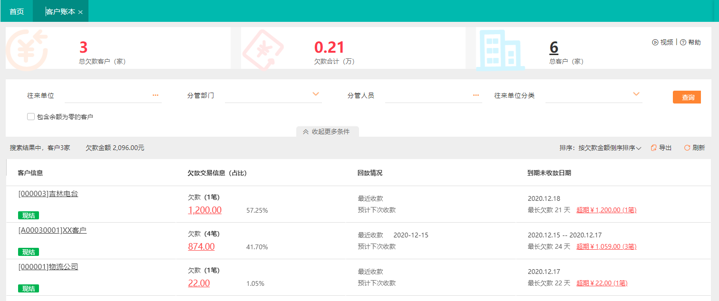Image resolution: width=719 pixels, height=301 pixels.
Task: Click 现结 tag under XX客户
Action: [29, 252]
